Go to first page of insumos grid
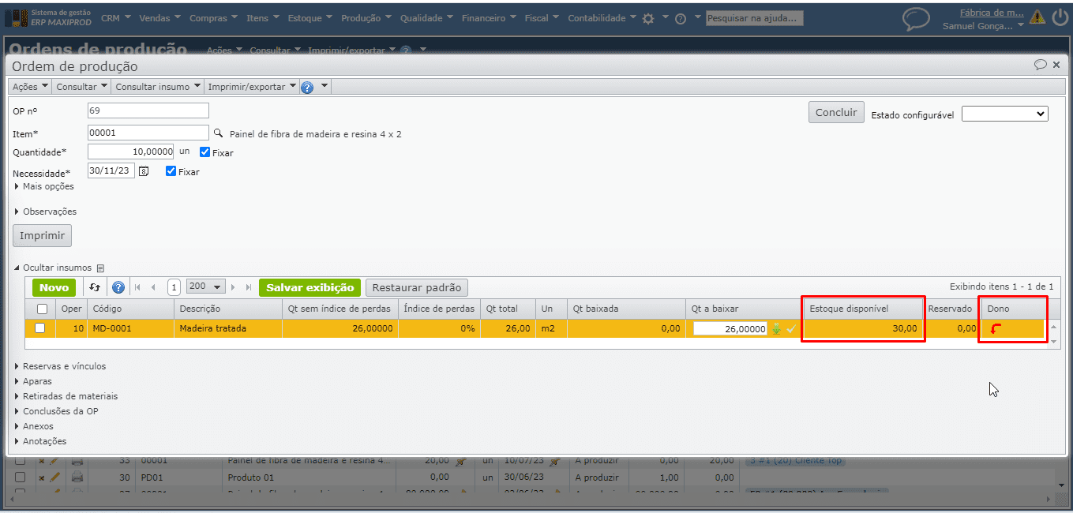Image resolution: width=1073 pixels, height=513 pixels. click(137, 287)
